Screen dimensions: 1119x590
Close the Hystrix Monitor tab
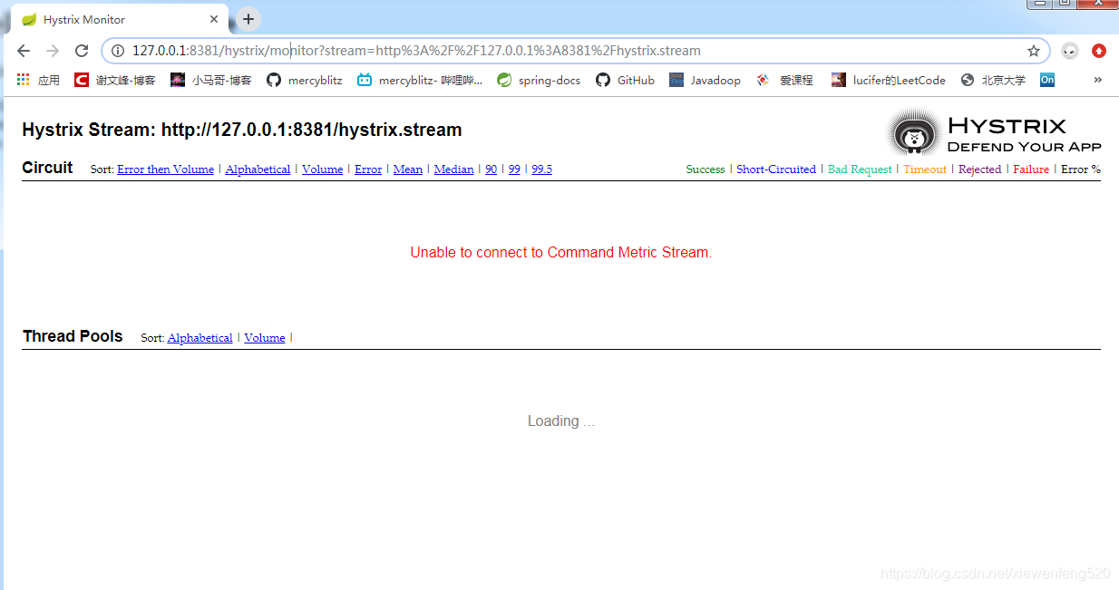point(215,19)
